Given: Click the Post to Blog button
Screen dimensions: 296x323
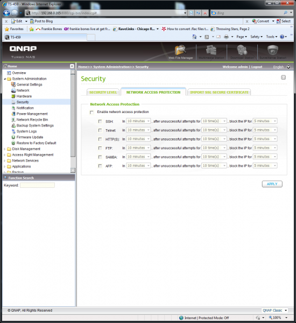Looking at the screenshot, I should point(41,21).
